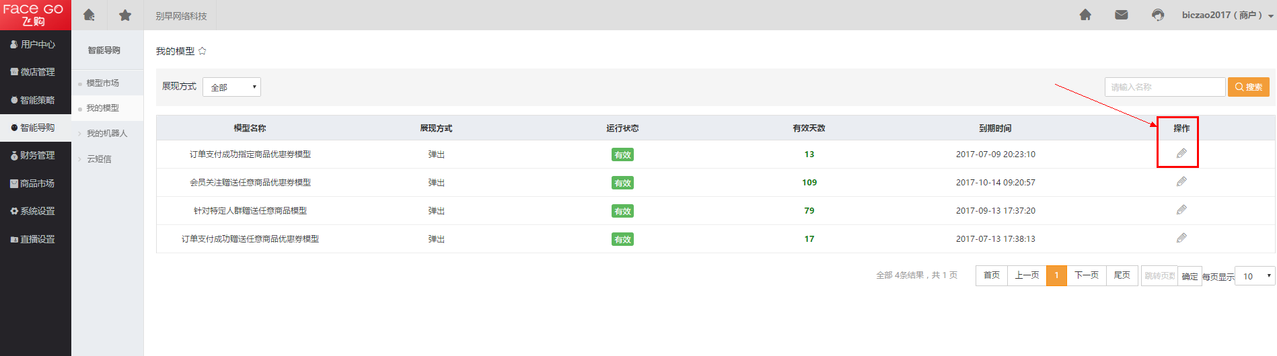
Task: Click the customer service headset icon
Action: [x=1157, y=15]
